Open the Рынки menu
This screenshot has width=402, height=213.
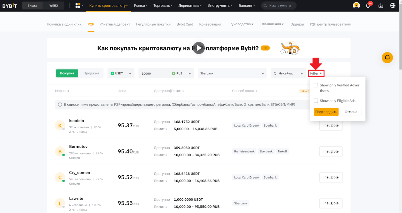click(x=141, y=6)
